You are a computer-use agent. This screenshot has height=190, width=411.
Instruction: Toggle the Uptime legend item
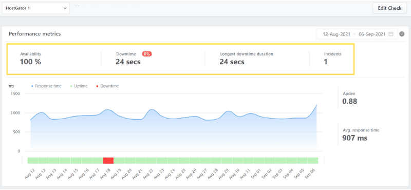click(x=79, y=86)
